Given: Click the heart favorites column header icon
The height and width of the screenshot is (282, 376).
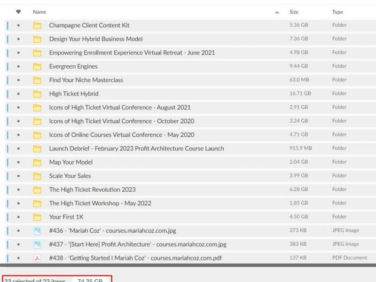Looking at the screenshot, I should coord(18,12).
